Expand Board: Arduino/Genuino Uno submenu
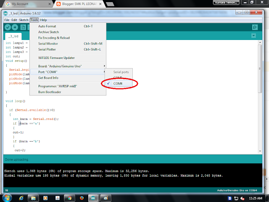Screen dimensions: 269x202 point(68,66)
